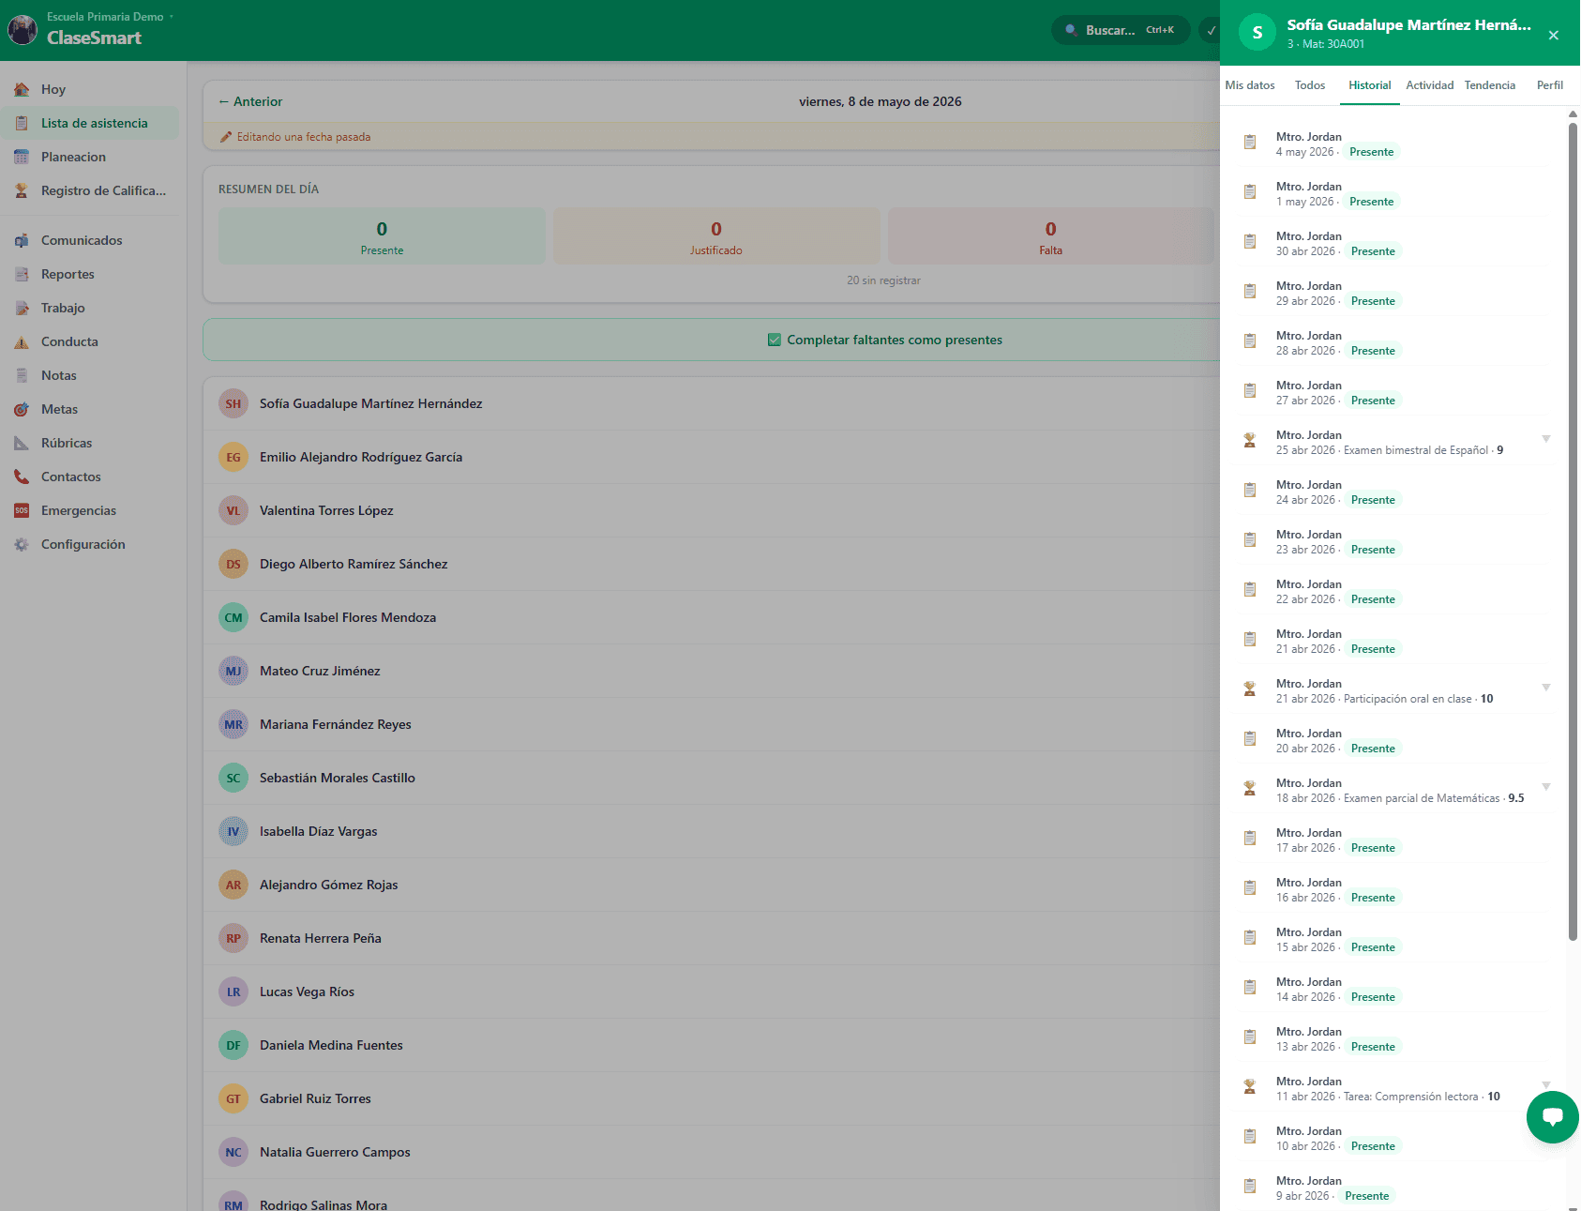
Task: Open the chat bubble support button
Action: 1552,1116
